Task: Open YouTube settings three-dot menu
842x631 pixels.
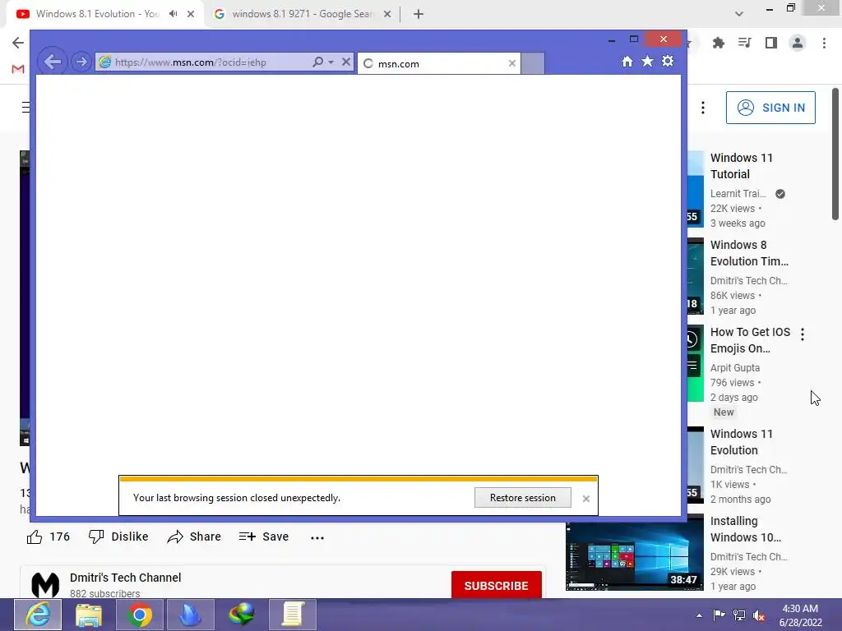Action: pos(703,108)
